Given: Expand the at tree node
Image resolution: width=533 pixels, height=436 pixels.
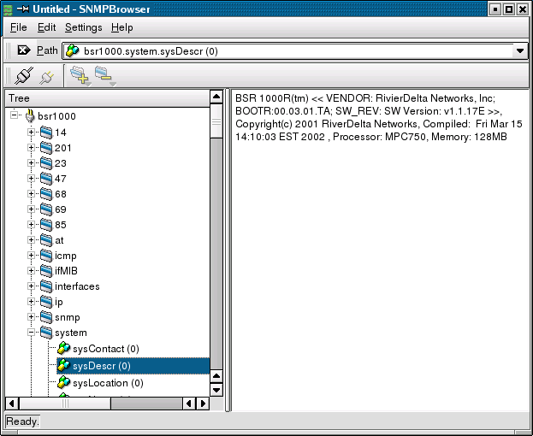Looking at the screenshot, I should (31, 240).
